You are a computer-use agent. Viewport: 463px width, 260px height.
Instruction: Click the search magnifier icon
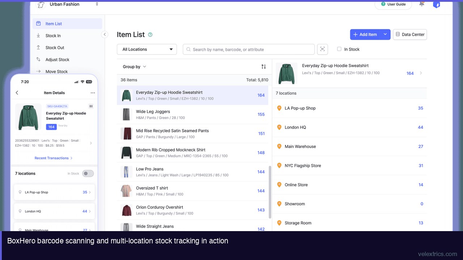(188, 49)
